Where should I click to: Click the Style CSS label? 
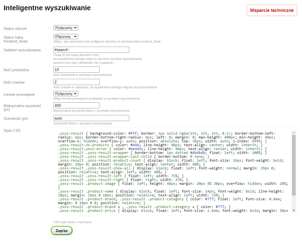(12, 130)
